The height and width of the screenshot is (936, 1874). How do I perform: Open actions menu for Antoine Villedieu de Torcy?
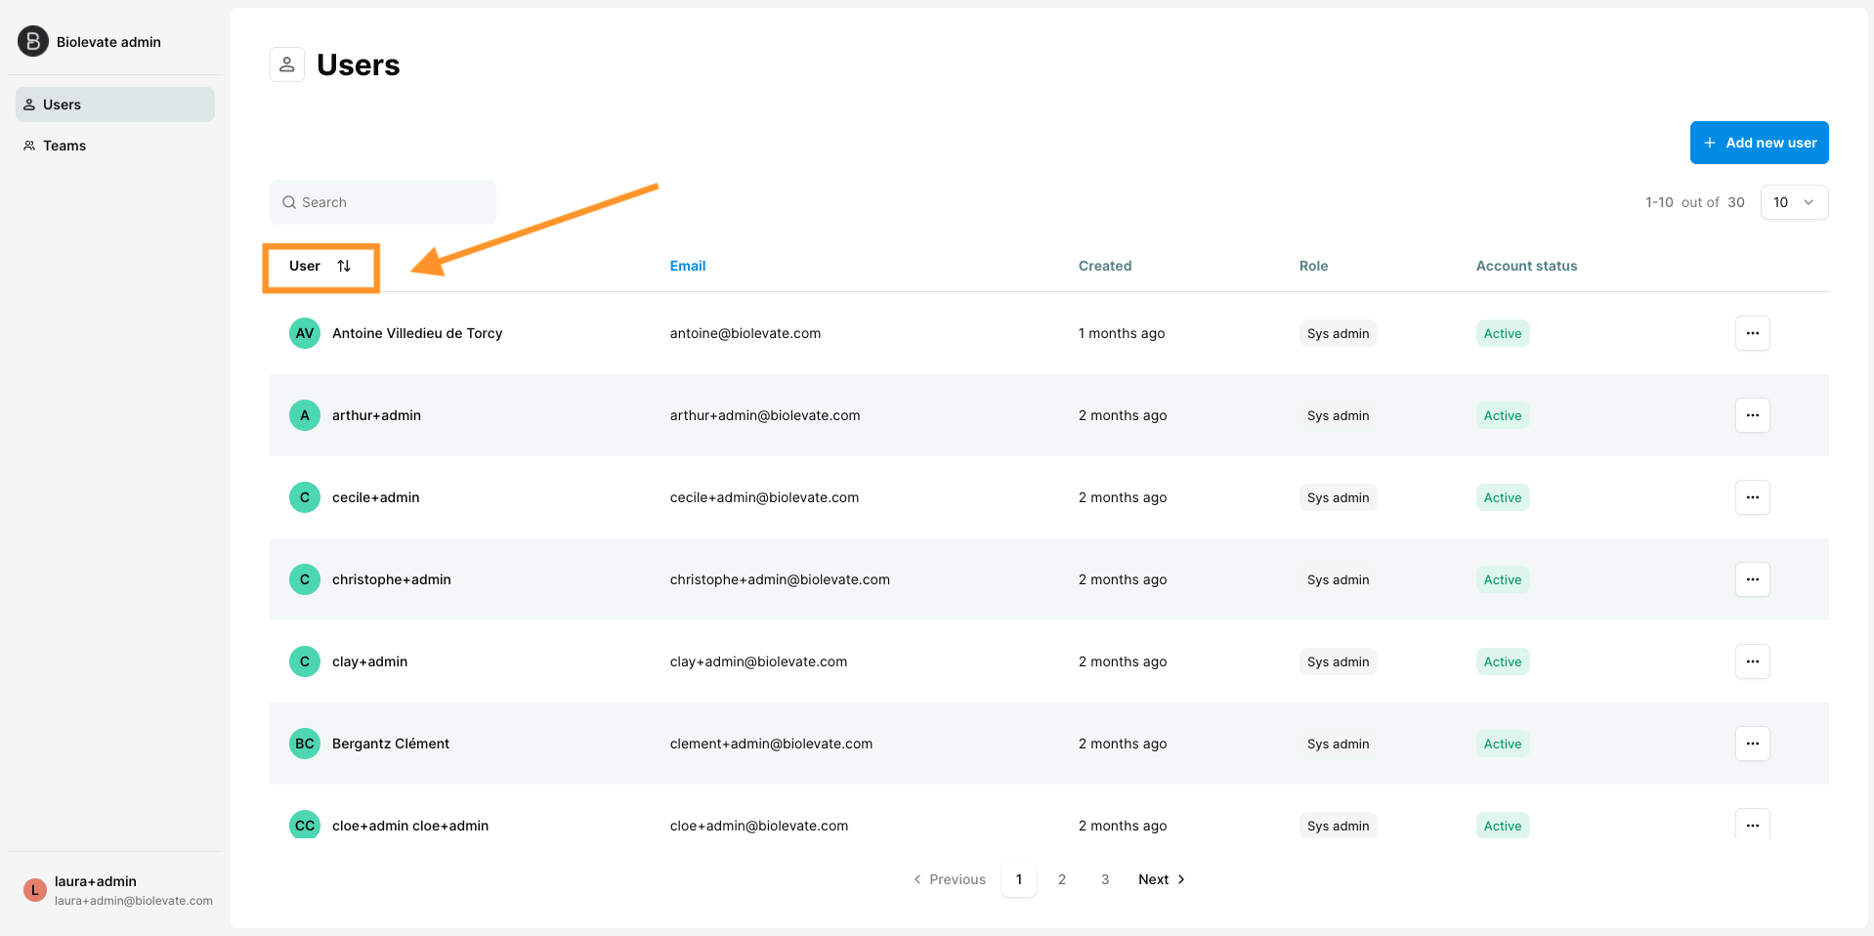pos(1753,333)
